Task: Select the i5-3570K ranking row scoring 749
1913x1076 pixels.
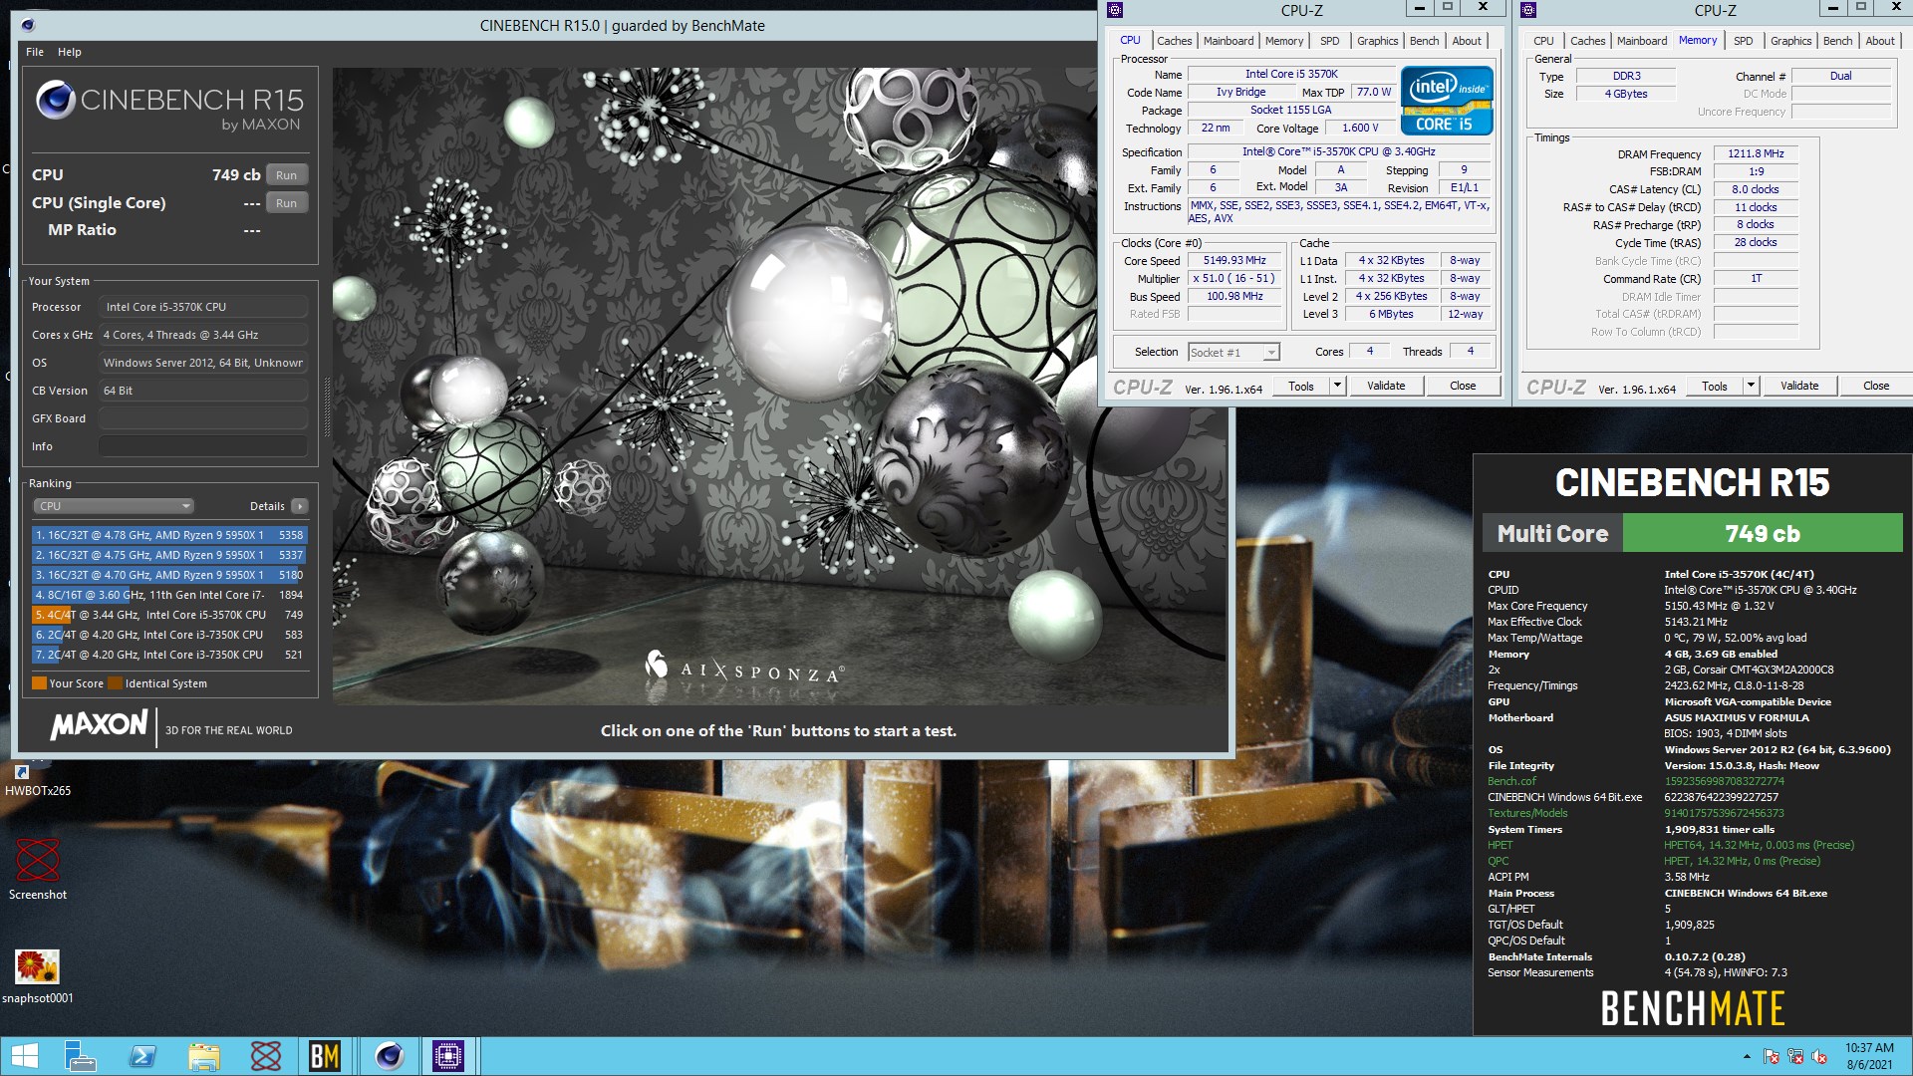Action: click(168, 615)
